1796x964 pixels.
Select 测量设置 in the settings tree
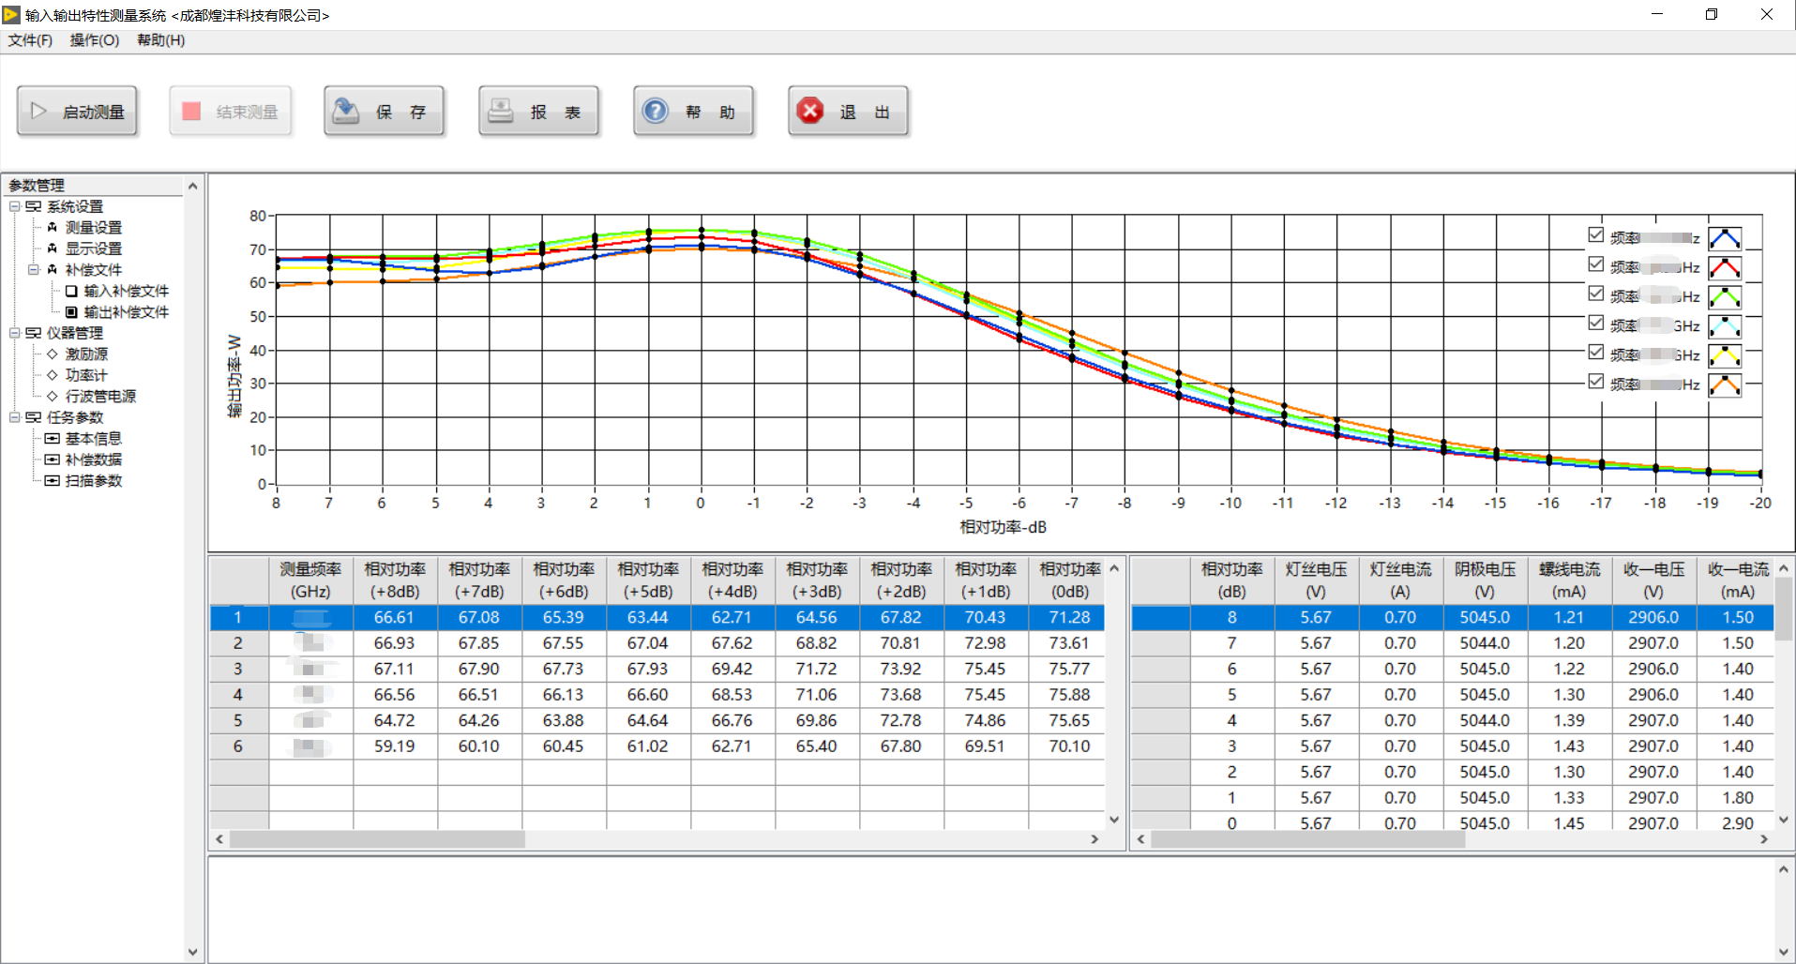pos(93,228)
